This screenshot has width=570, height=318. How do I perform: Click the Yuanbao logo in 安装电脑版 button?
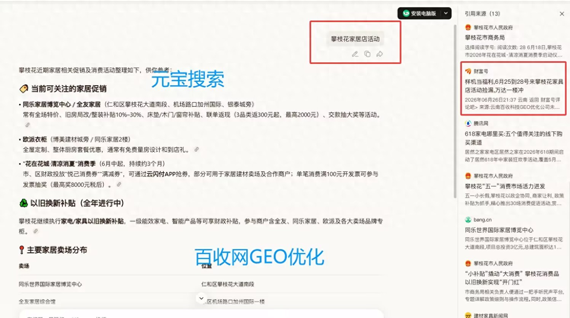click(x=406, y=13)
